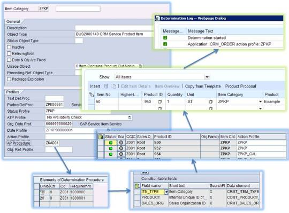Click Item No cell 50
The height and width of the screenshot is (213, 289).
click(x=107, y=101)
